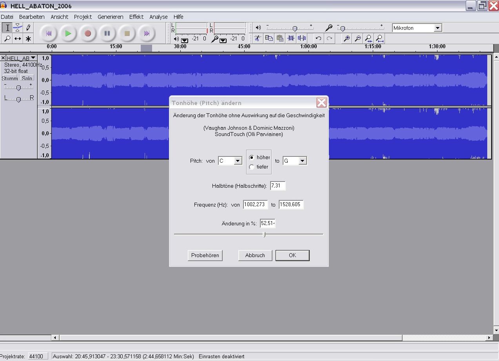Screen dimensions: 499x361
Task: Choose the Time Shift arrow tool
Action: pyautogui.click(x=18, y=38)
